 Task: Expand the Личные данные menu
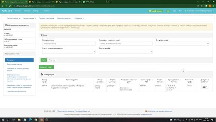pos(29,18)
